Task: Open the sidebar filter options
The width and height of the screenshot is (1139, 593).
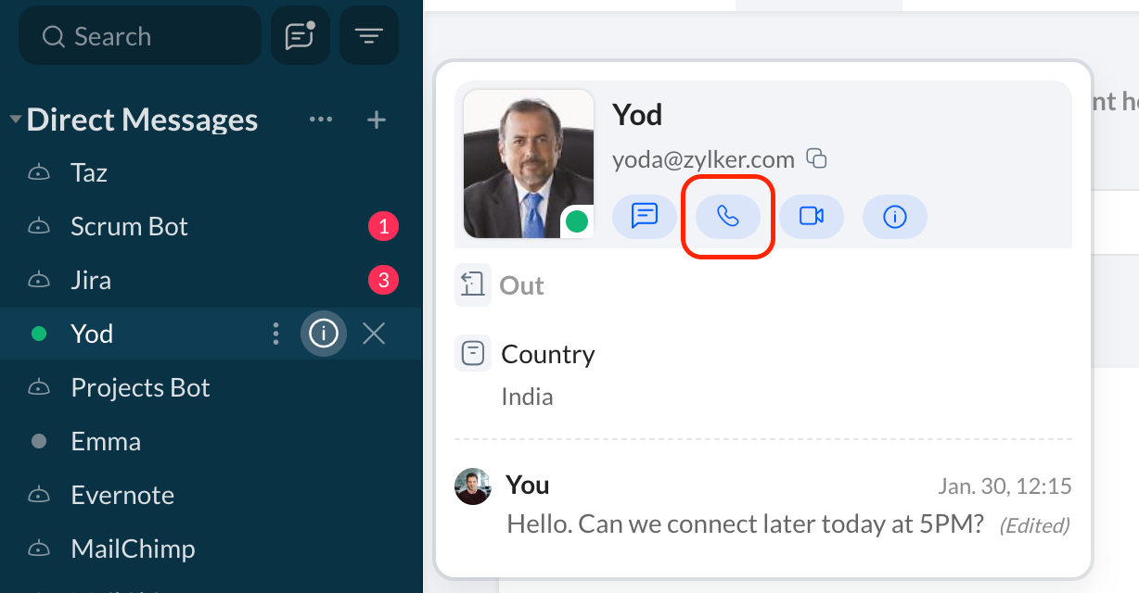Action: pyautogui.click(x=369, y=36)
